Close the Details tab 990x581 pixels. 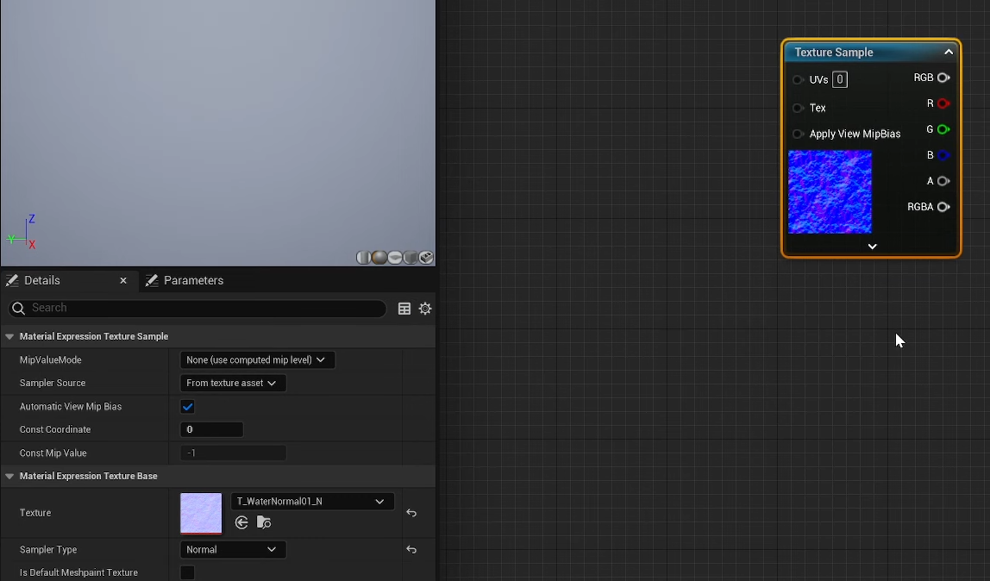[123, 281]
